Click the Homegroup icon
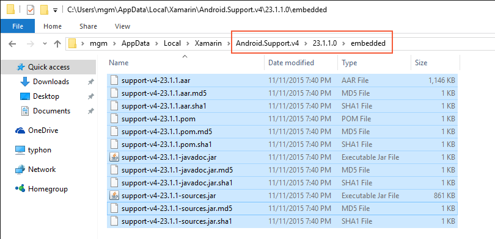Viewport: 495px width, 239px height. click(x=20, y=189)
